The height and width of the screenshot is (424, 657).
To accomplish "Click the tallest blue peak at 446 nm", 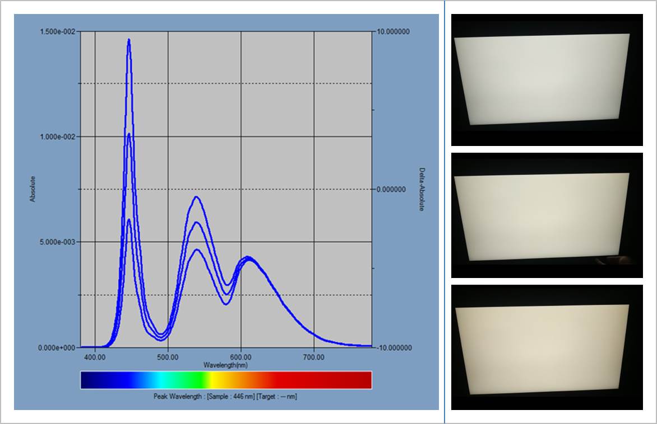I will pos(129,40).
